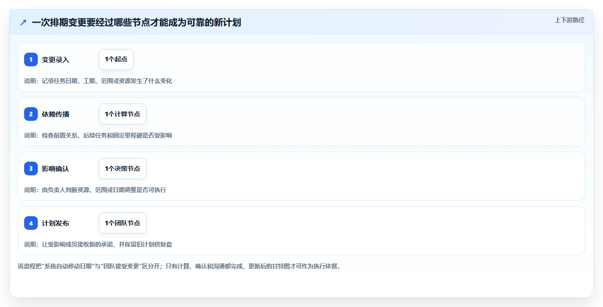Click the arrow icon beside the title

click(23, 23)
